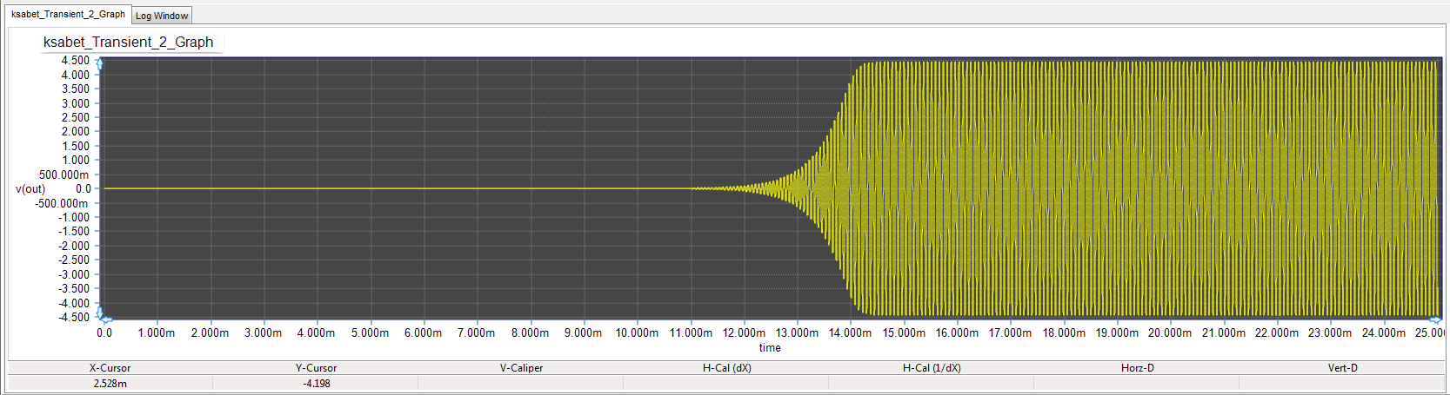The image size is (1450, 395).
Task: Click the -500.000m Y-axis tick label
Action: (x=61, y=203)
